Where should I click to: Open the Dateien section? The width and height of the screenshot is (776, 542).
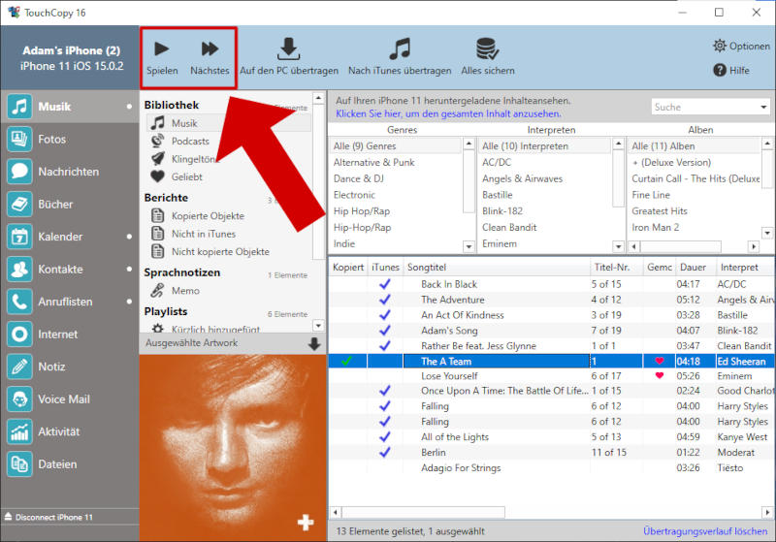click(70, 464)
